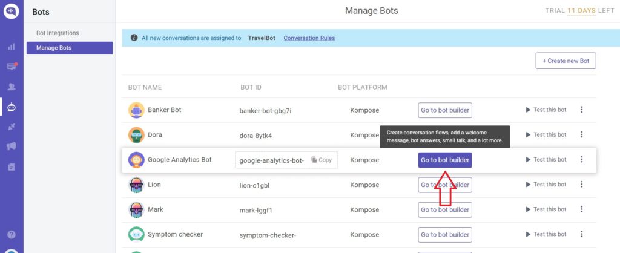Click the Mark bot avatar

(x=136, y=209)
